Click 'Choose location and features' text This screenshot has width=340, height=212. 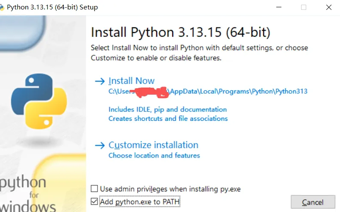pos(154,155)
